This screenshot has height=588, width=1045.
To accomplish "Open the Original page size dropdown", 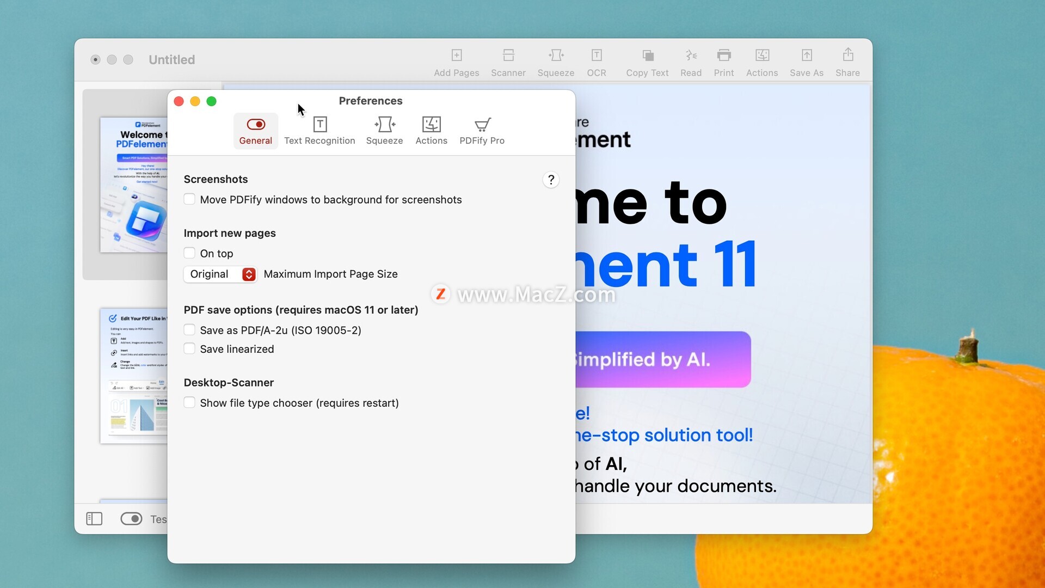I will [220, 274].
